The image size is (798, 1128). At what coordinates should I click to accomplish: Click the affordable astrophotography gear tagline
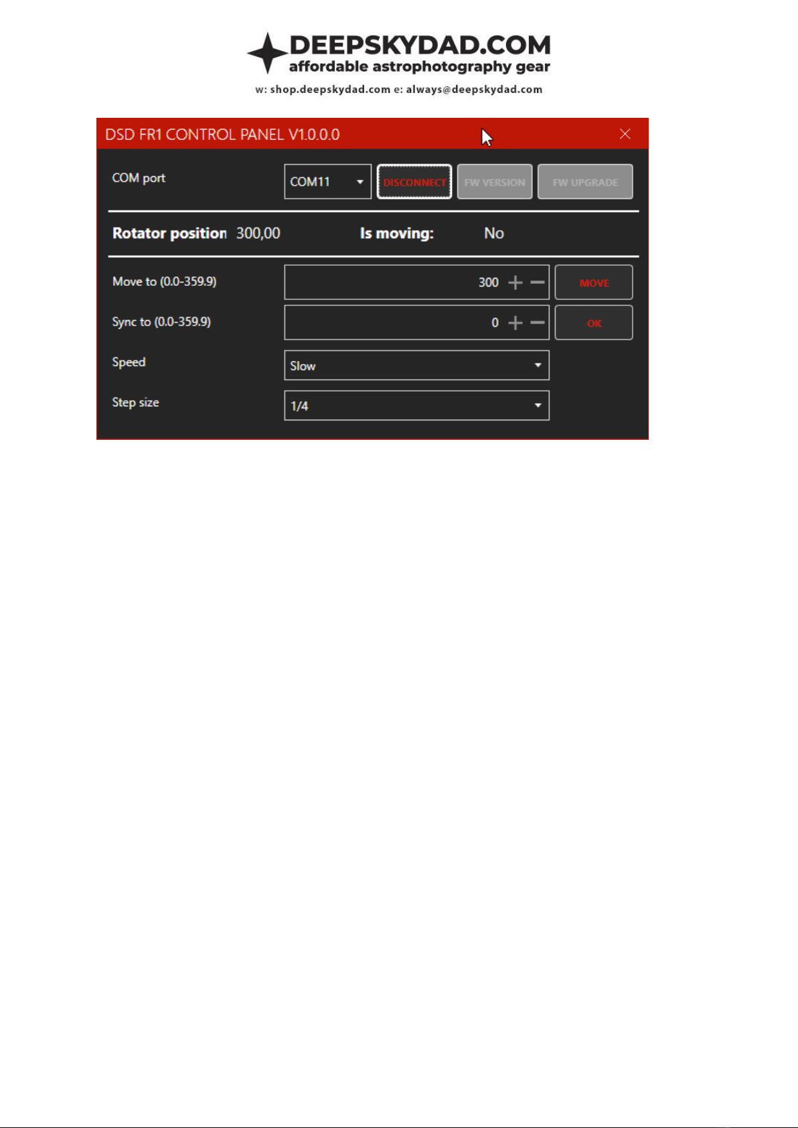[x=420, y=67]
